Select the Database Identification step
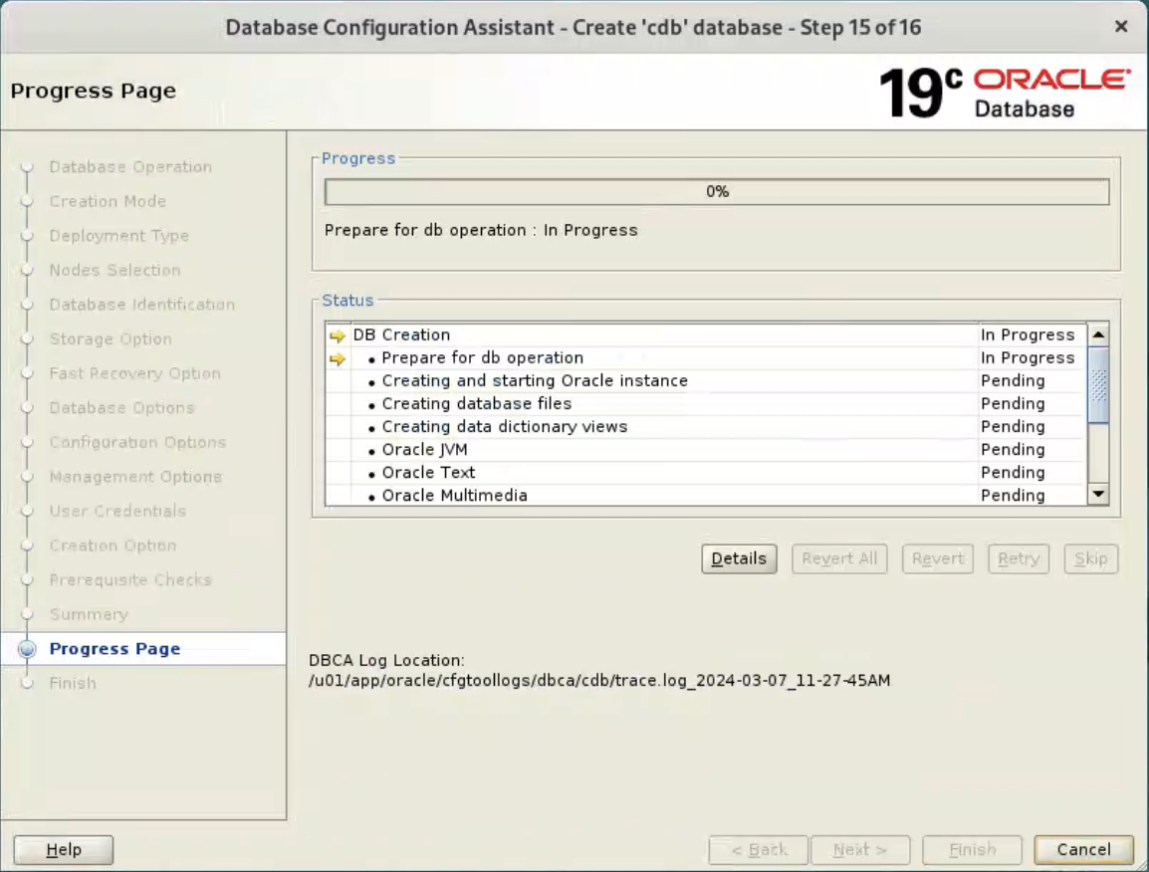This screenshot has width=1149, height=872. tap(142, 305)
